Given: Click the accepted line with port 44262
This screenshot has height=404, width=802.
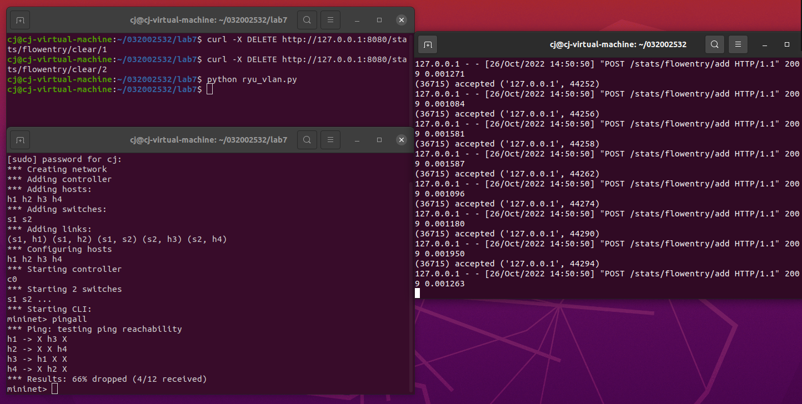Looking at the screenshot, I should click(x=508, y=174).
